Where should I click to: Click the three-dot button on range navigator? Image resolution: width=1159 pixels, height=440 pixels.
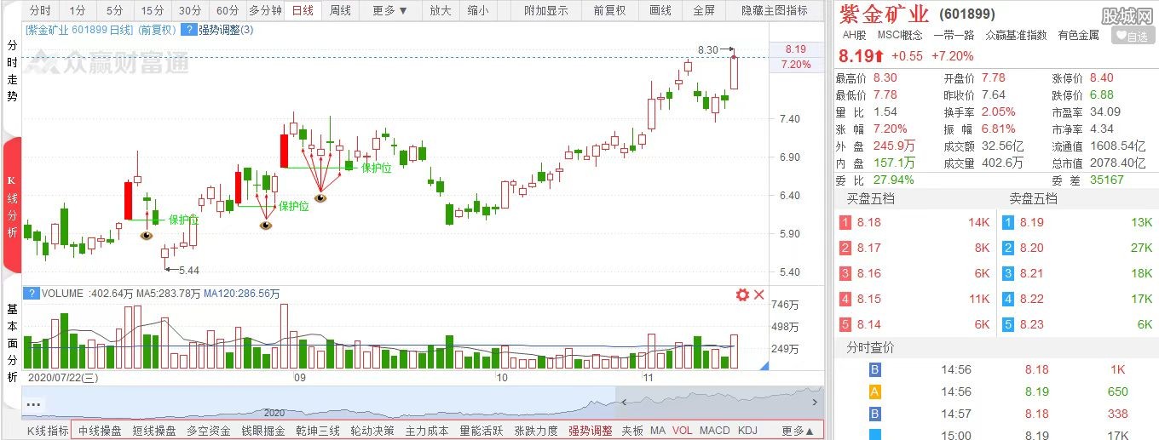pos(34,403)
